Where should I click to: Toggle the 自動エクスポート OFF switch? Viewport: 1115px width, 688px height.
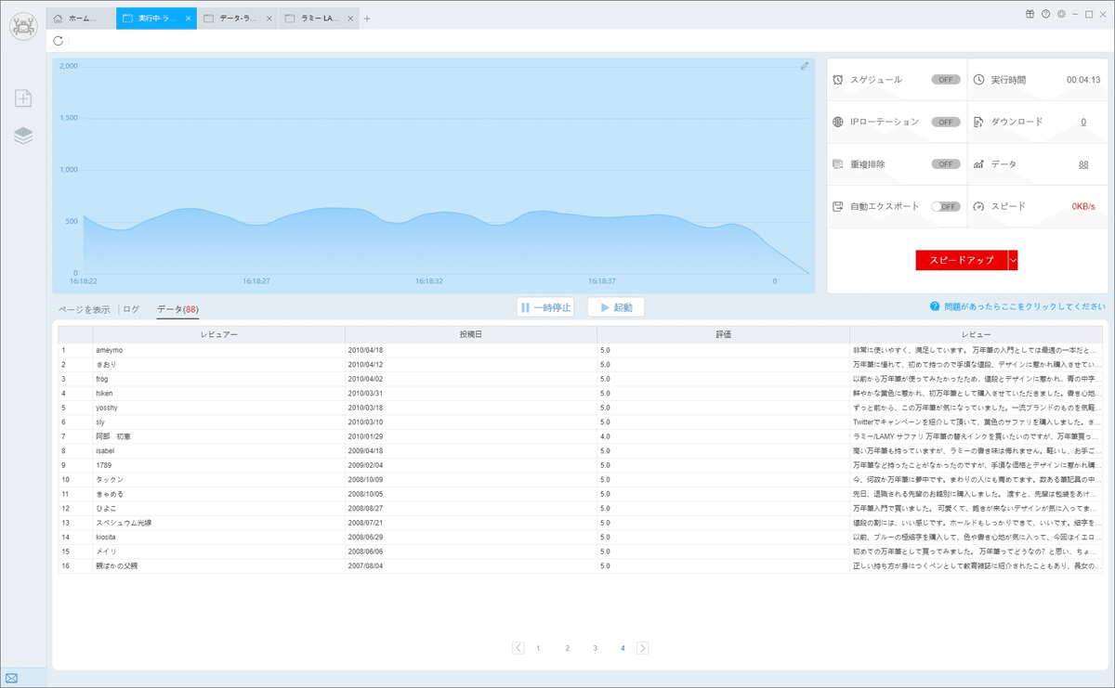click(x=946, y=206)
